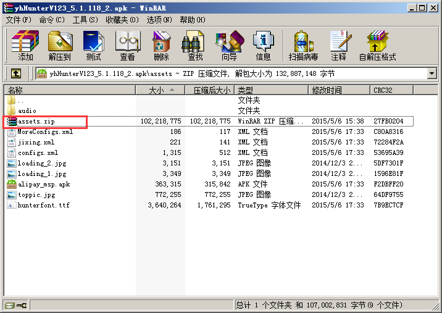
Task: Click the jixing.xml file icon
Action: (x=12, y=142)
